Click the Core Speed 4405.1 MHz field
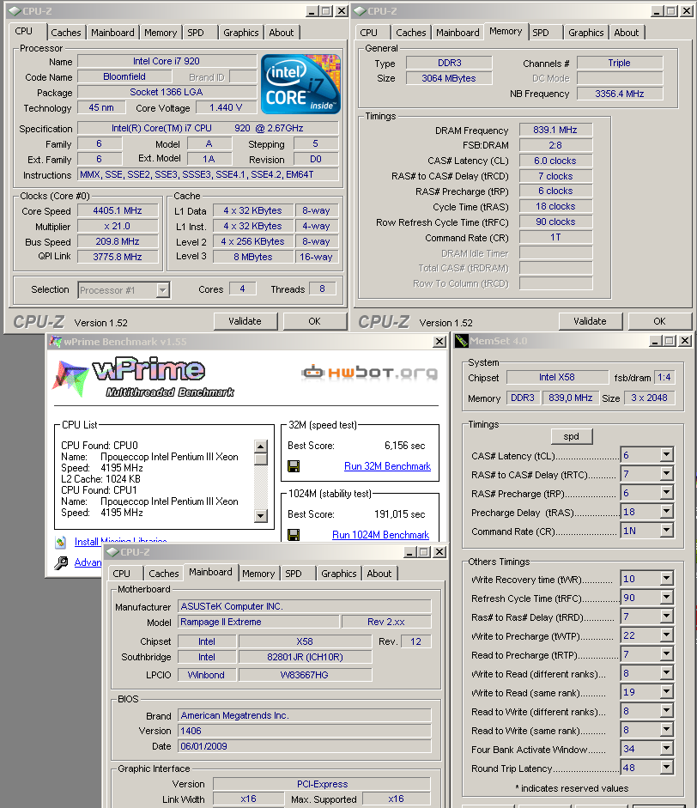This screenshot has width=697, height=808. (118, 210)
